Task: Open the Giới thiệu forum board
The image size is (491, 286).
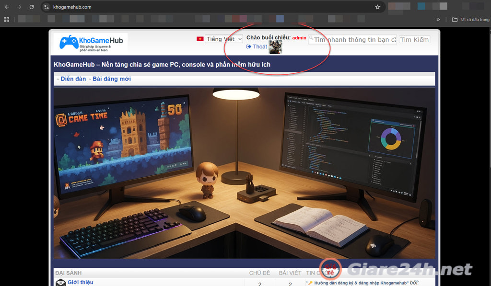Action: pyautogui.click(x=80, y=282)
